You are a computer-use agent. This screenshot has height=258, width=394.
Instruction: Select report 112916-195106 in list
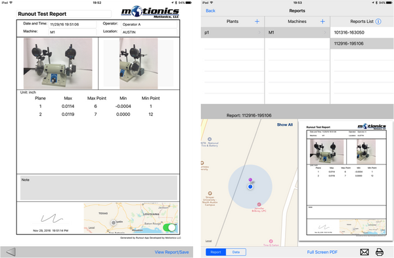point(362,43)
